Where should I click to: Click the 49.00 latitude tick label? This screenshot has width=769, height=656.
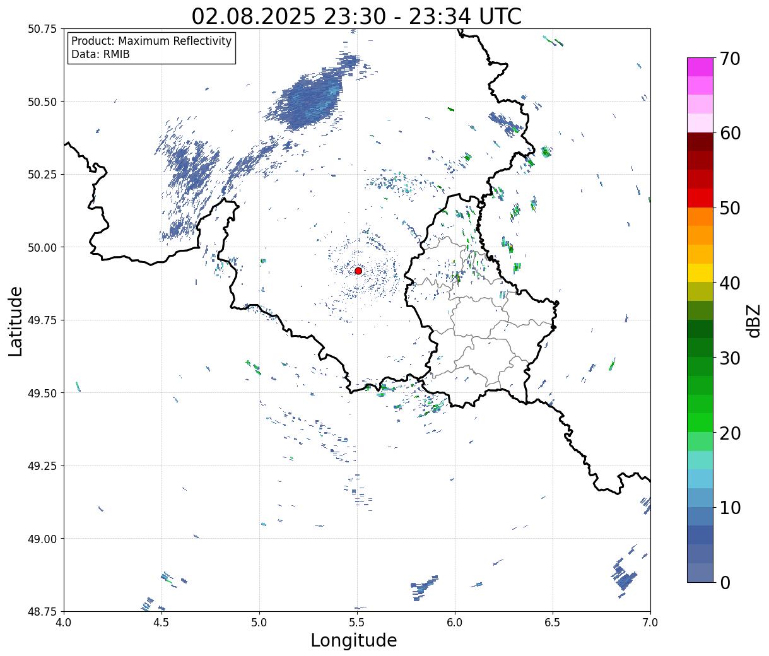(x=42, y=539)
